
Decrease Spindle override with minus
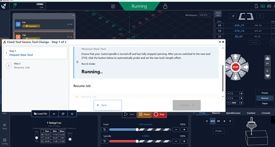click(x=176, y=141)
